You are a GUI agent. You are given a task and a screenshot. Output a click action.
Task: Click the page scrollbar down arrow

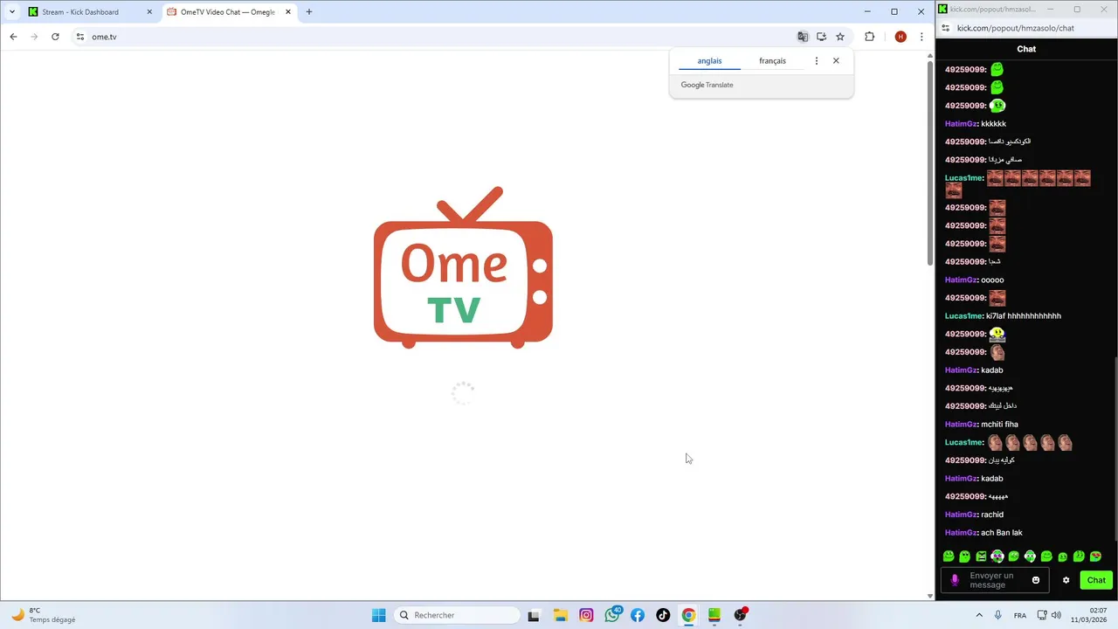(929, 596)
